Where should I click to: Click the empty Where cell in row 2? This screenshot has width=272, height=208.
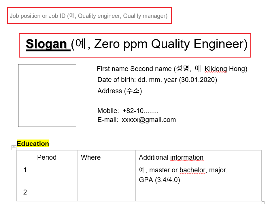[x=107, y=193]
